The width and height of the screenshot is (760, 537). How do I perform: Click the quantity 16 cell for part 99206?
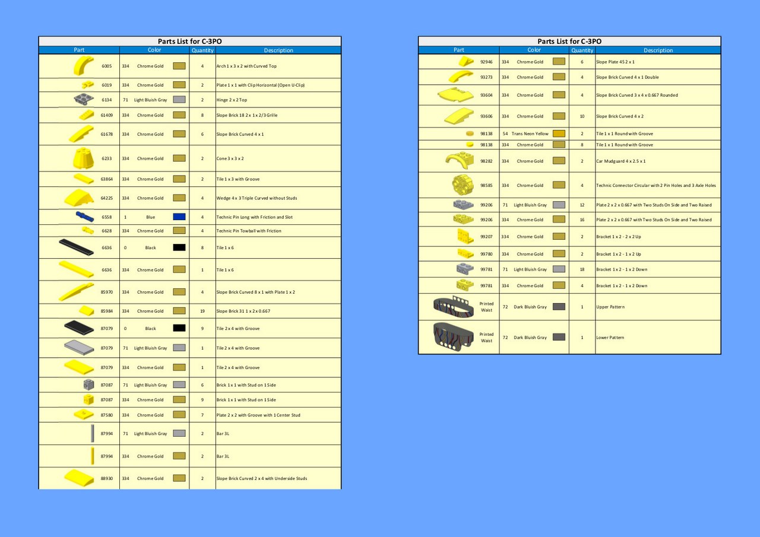[582, 220]
